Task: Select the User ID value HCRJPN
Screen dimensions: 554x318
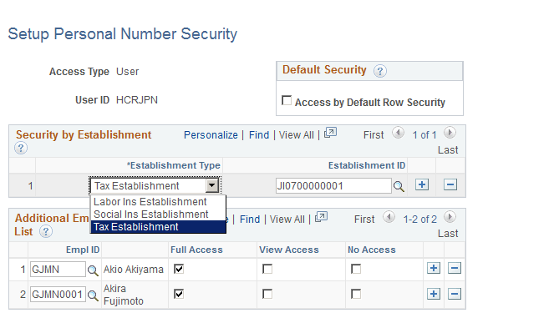Action: click(x=137, y=100)
